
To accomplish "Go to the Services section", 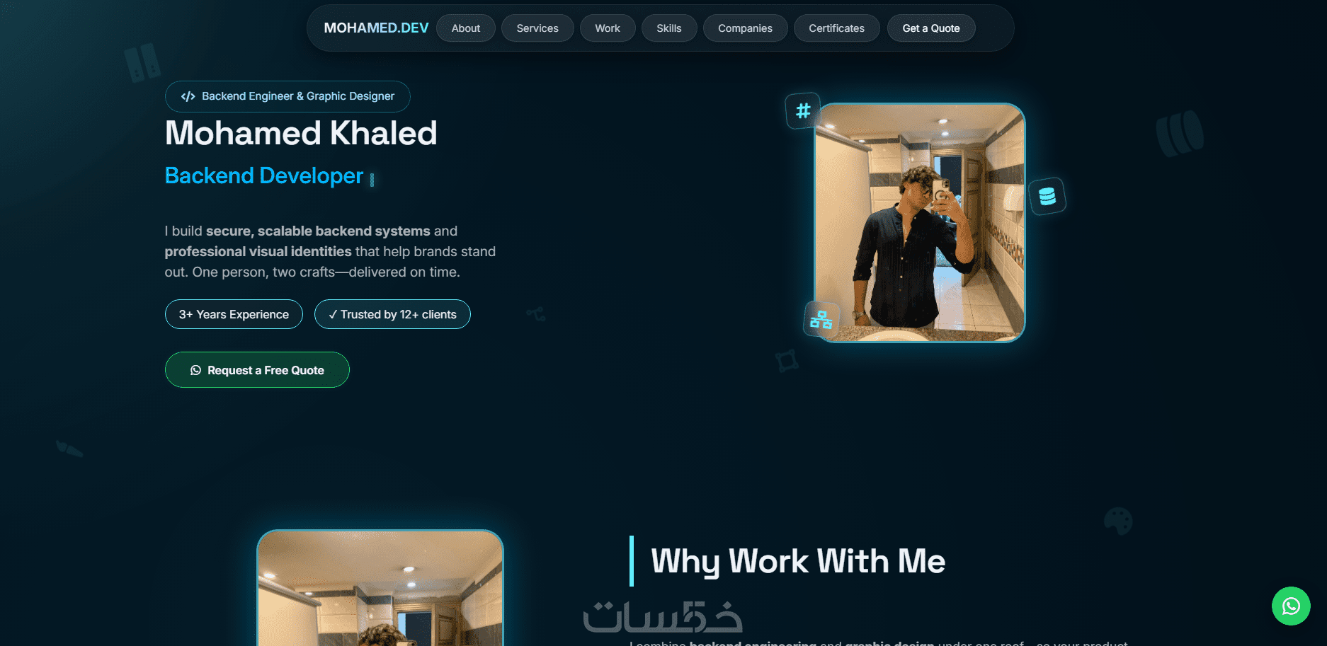I will pyautogui.click(x=537, y=28).
